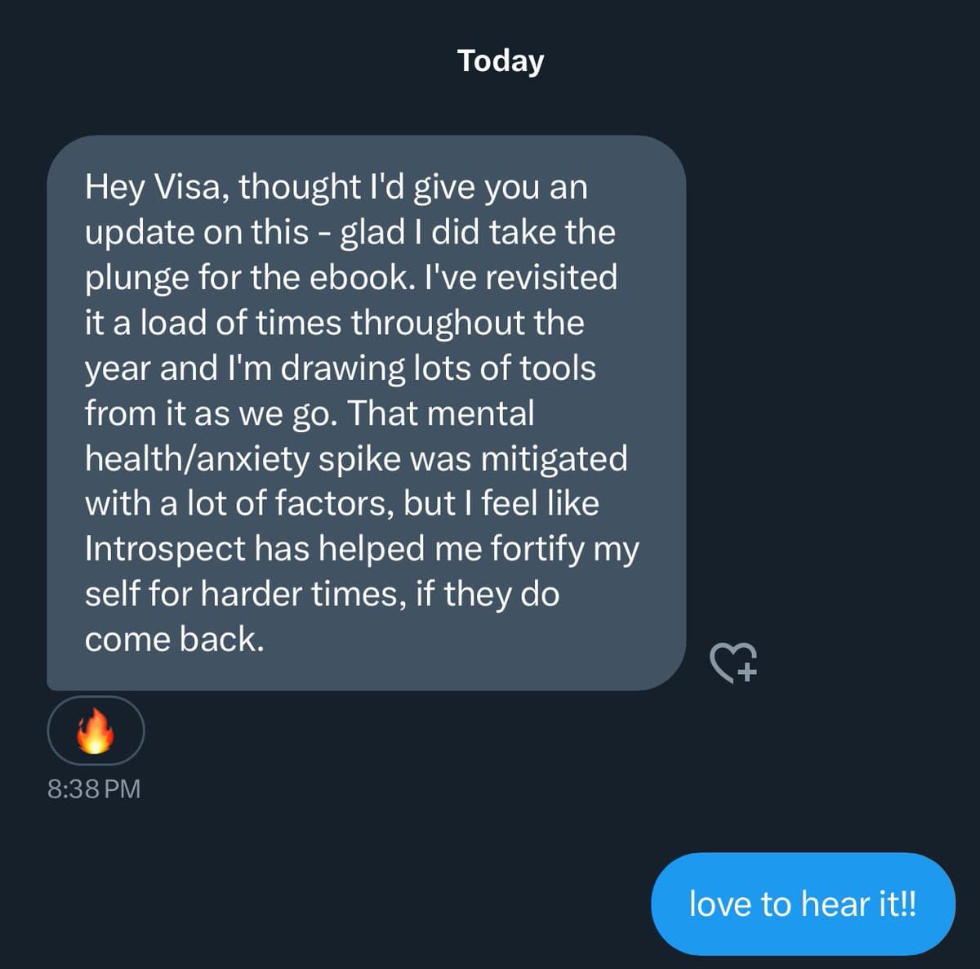This screenshot has width=980, height=969.
Task: Click the heart-plus add reaction icon
Action: pyautogui.click(x=734, y=661)
